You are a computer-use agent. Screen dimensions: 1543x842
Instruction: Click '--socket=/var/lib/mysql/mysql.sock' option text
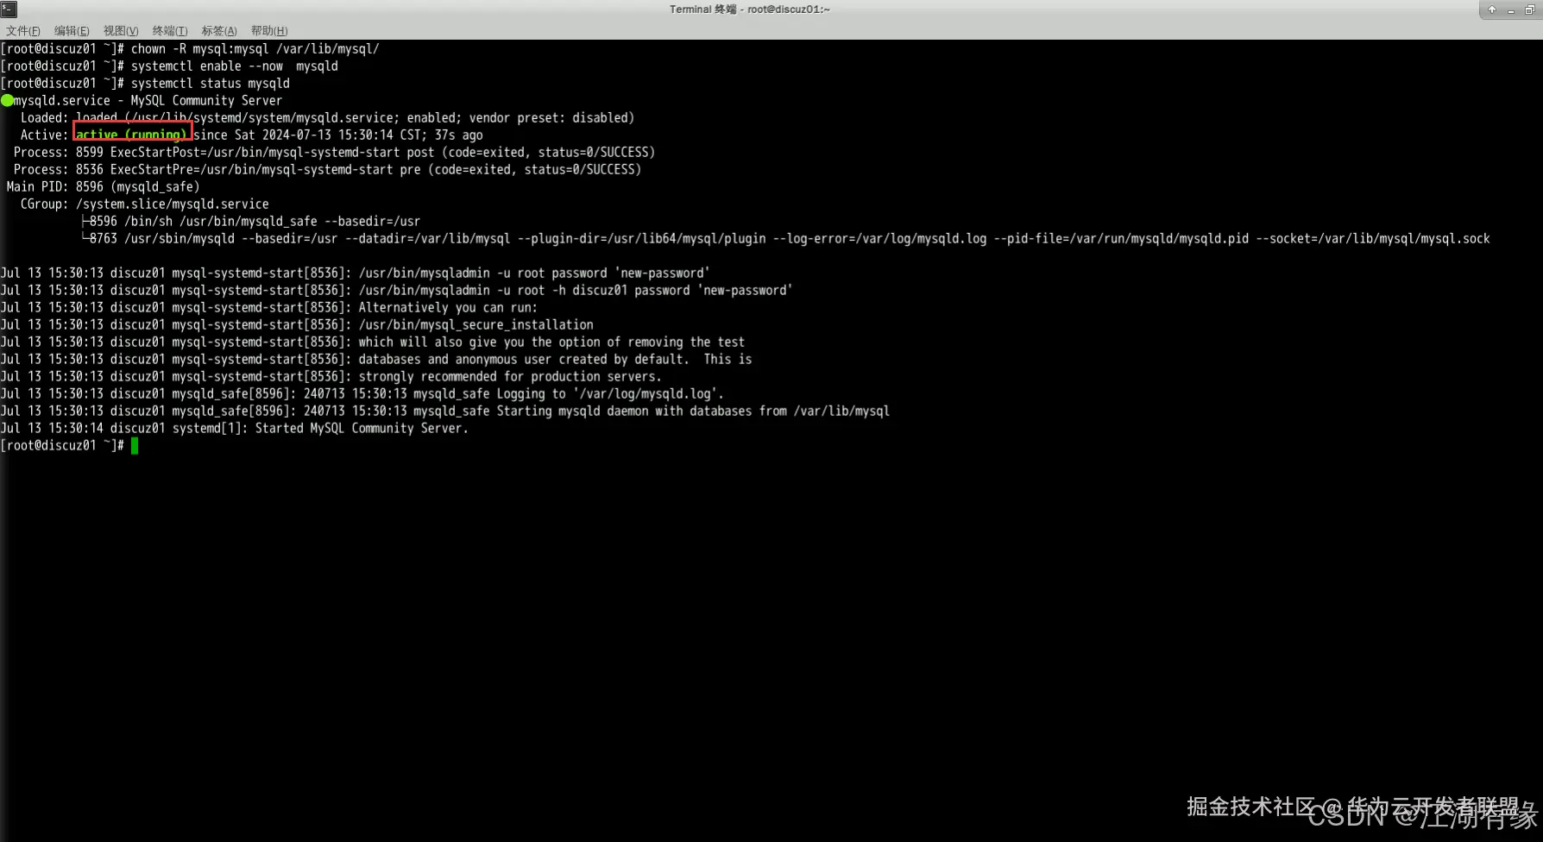[x=1374, y=239]
